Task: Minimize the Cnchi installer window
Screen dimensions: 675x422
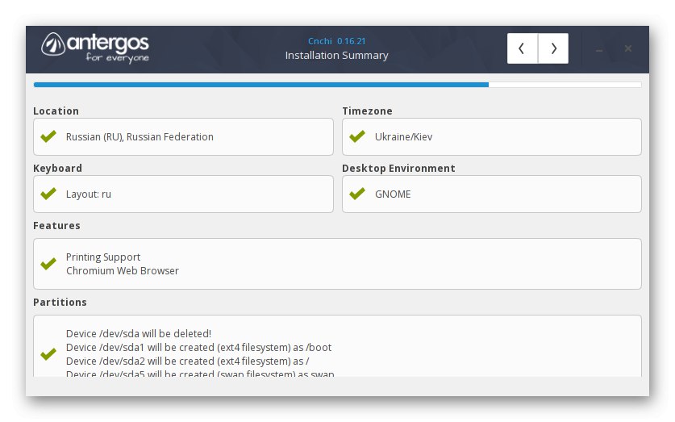Action: pyautogui.click(x=599, y=49)
